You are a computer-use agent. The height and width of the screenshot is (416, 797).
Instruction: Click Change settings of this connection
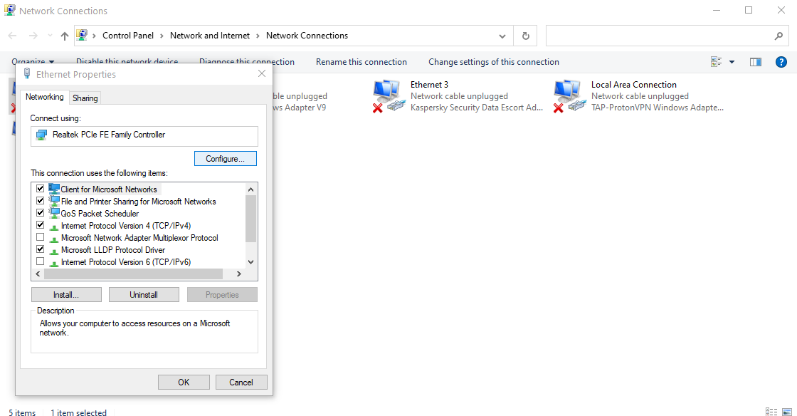pyautogui.click(x=494, y=62)
